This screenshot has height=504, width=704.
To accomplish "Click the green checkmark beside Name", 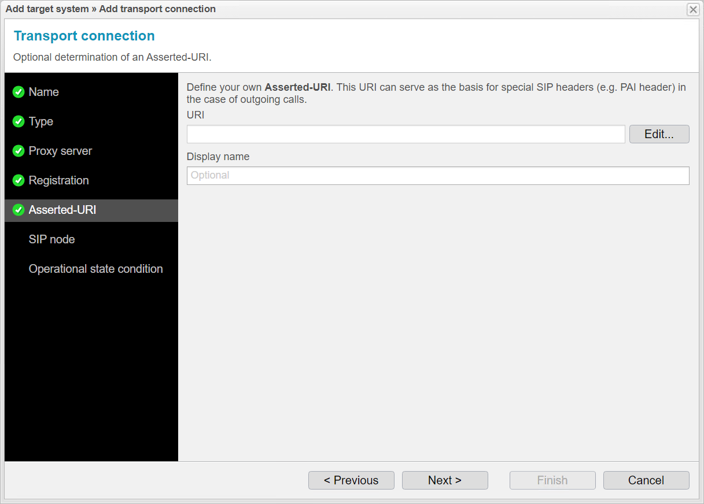I will click(x=18, y=92).
